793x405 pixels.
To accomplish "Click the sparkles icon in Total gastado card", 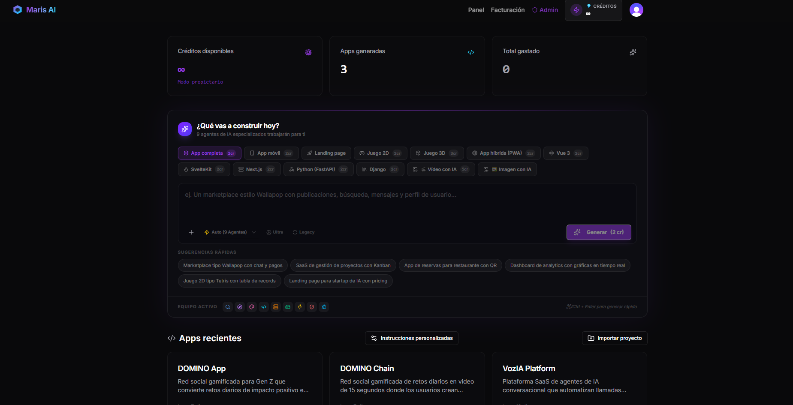I will [x=633, y=52].
